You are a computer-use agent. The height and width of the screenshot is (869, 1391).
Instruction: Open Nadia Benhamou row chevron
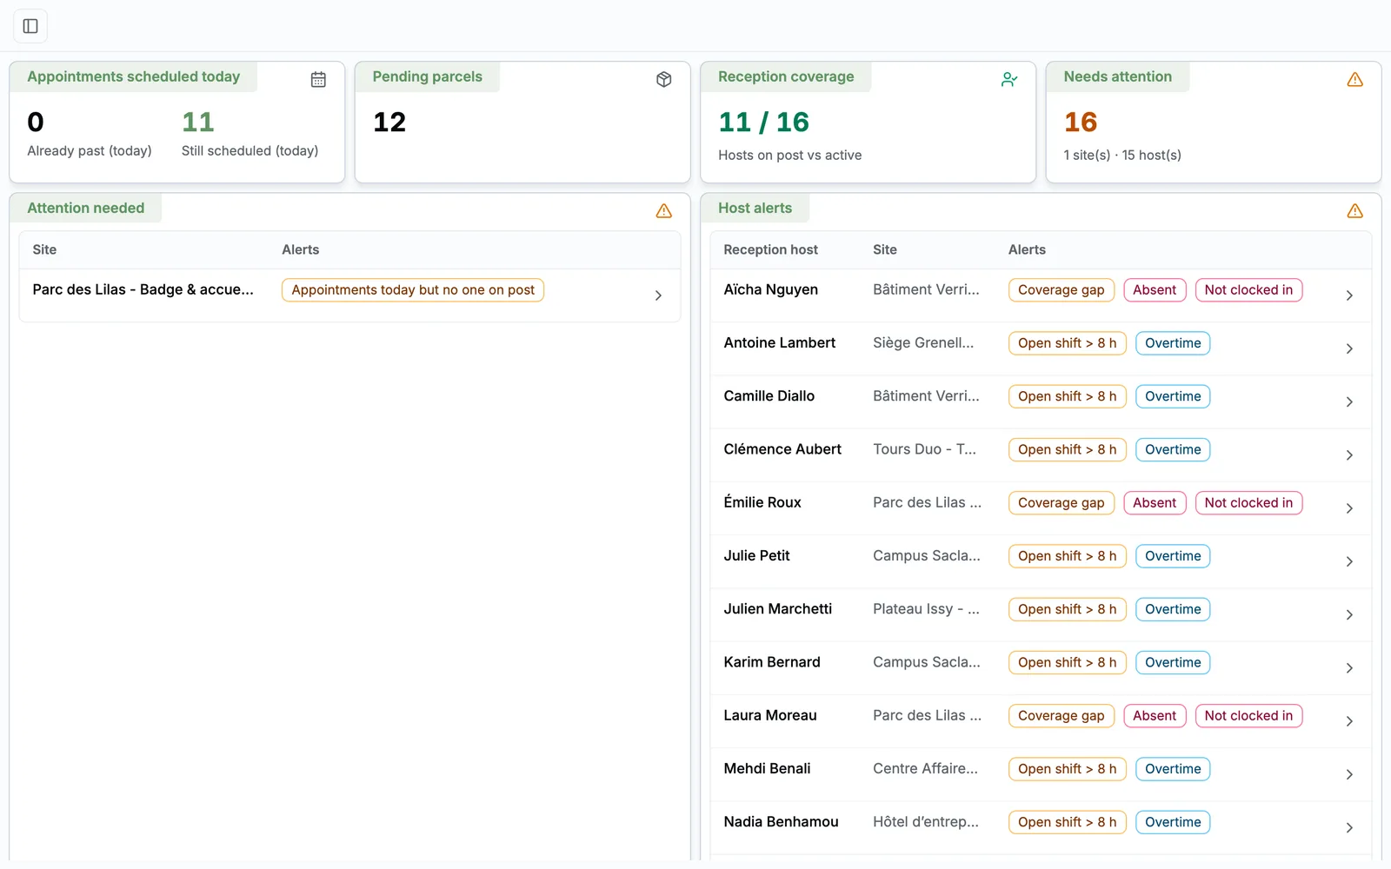click(x=1349, y=827)
